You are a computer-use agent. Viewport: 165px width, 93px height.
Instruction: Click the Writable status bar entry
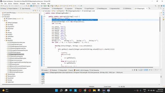92,87
